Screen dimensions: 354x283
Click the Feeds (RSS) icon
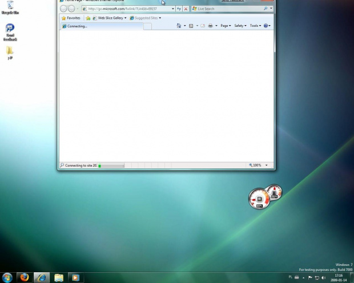click(x=191, y=26)
